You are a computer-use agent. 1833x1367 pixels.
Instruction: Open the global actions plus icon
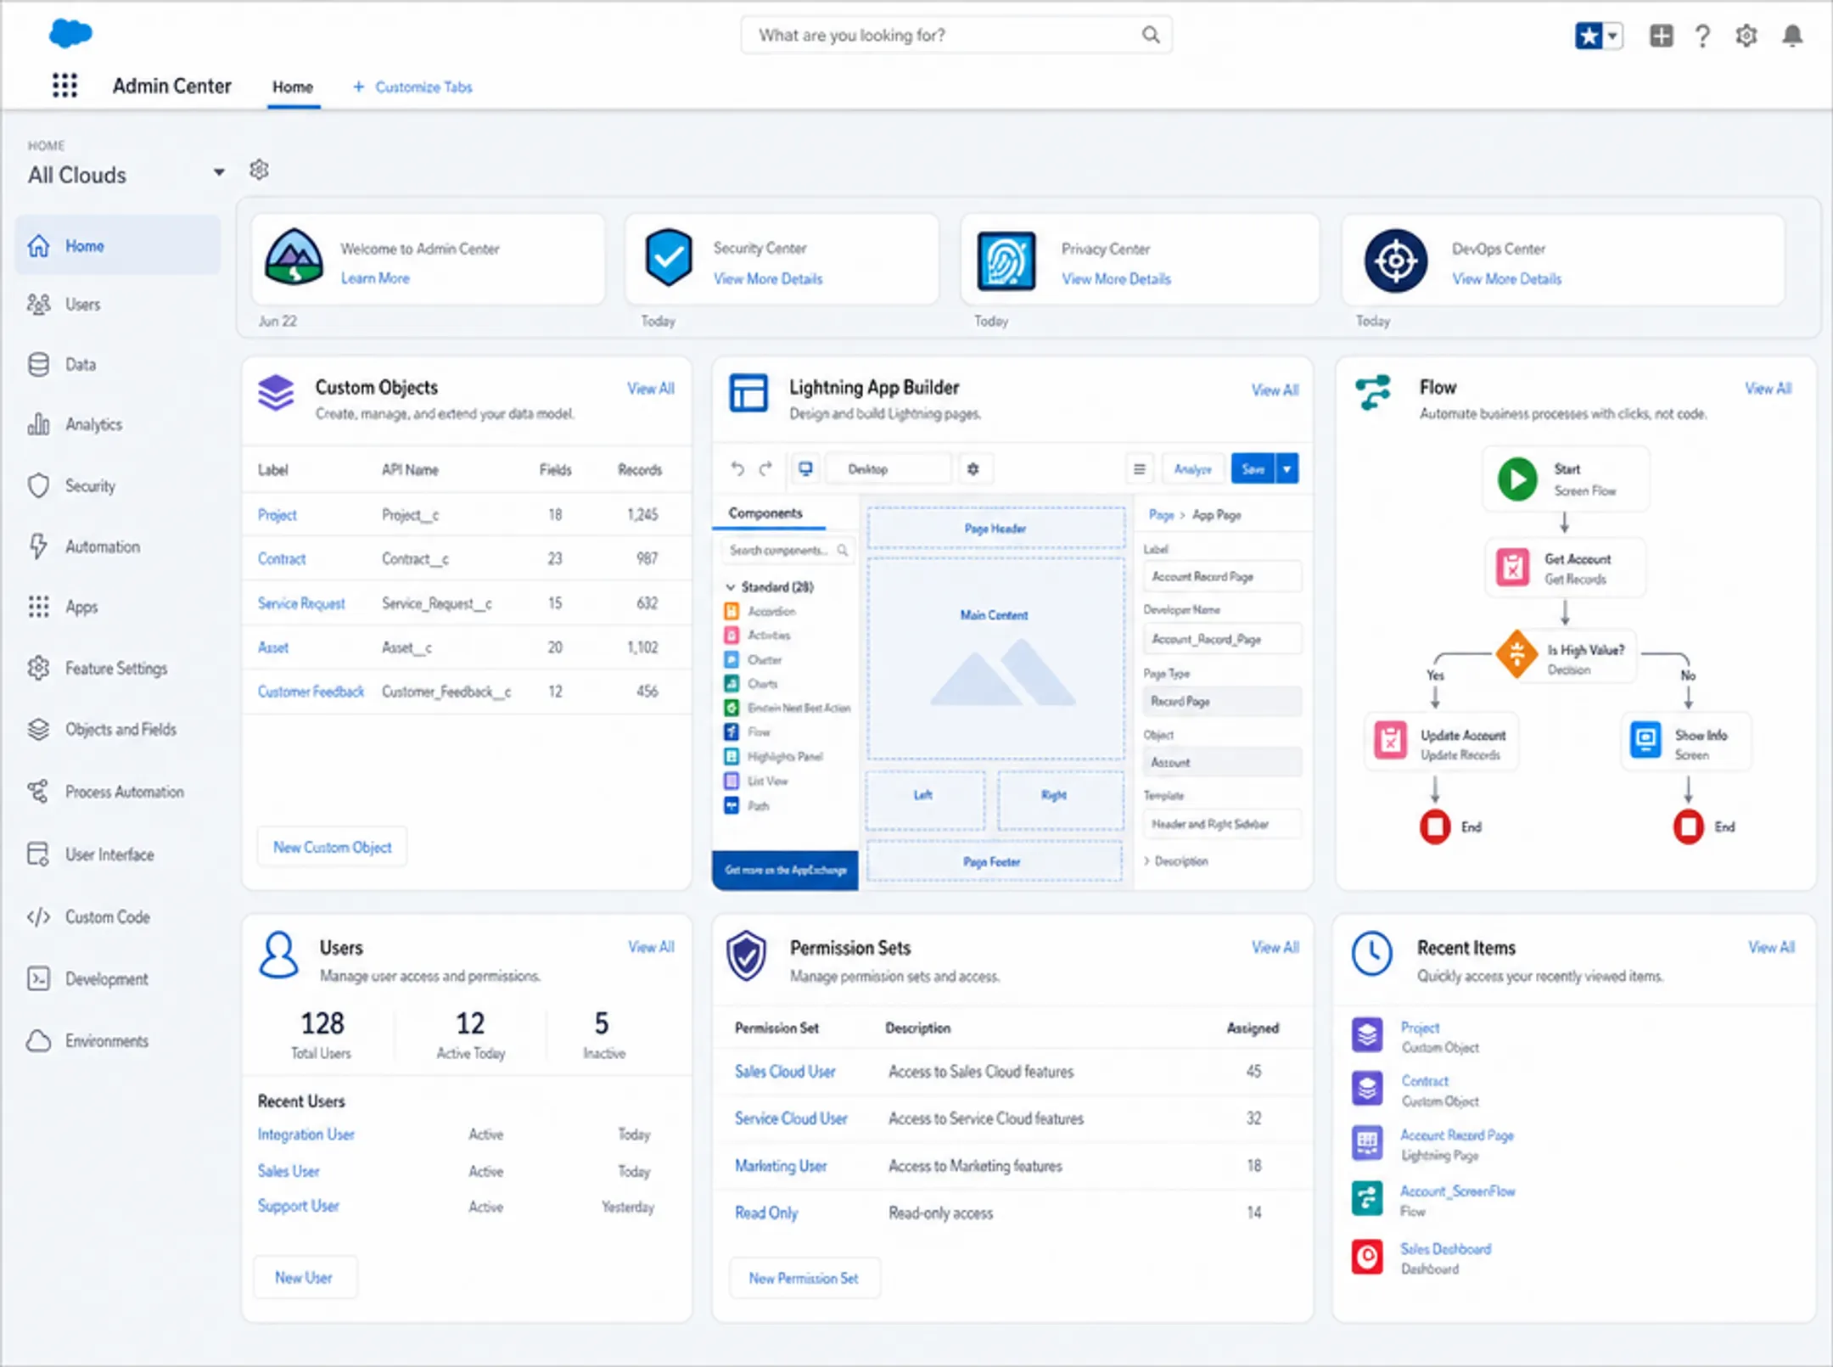click(x=1661, y=36)
